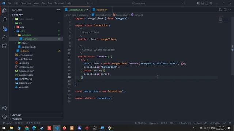Open the Search view in the activity bar

(4, 19)
